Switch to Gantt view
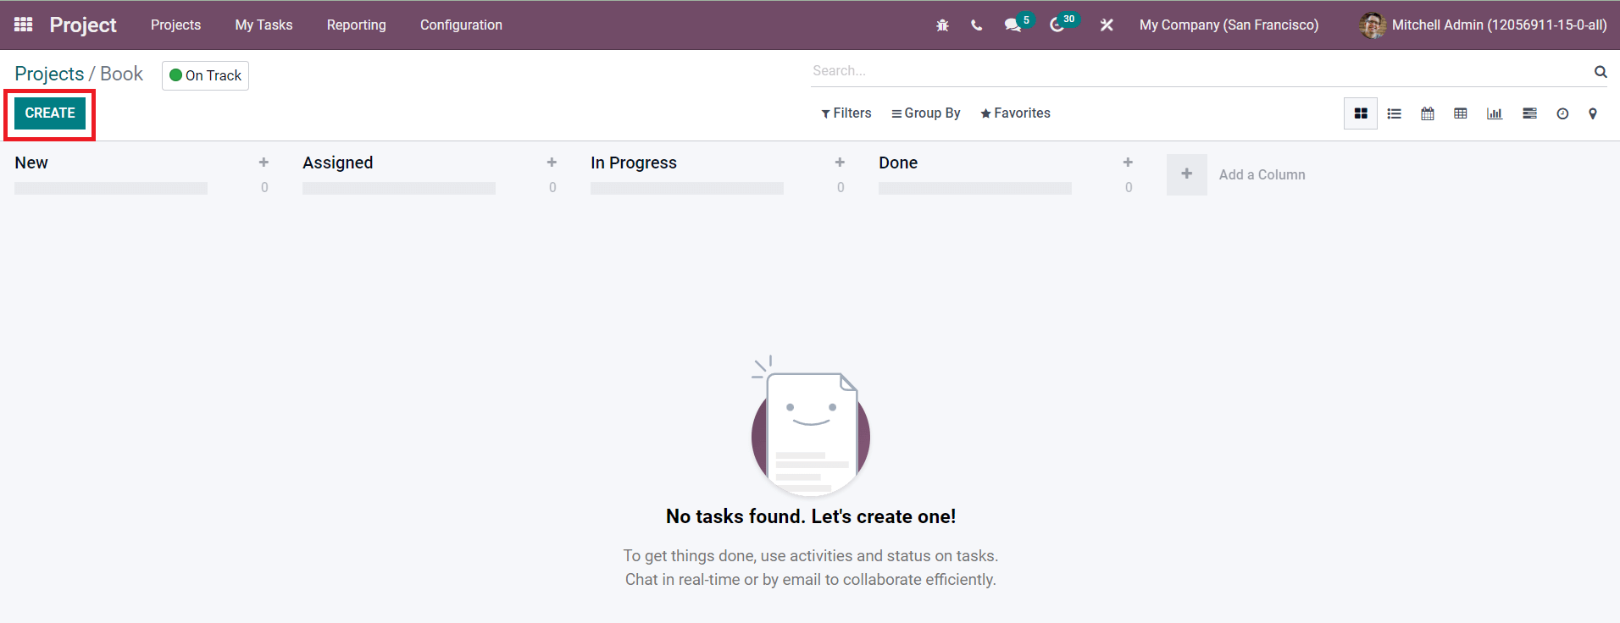Image resolution: width=1620 pixels, height=623 pixels. (1529, 113)
